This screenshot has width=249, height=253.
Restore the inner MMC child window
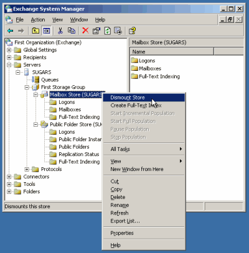[230, 20]
